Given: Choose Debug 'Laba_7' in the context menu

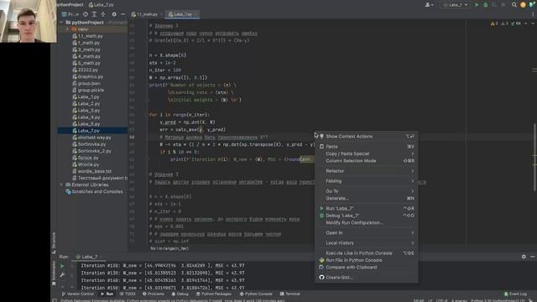Looking at the screenshot, I should tap(366, 216).
